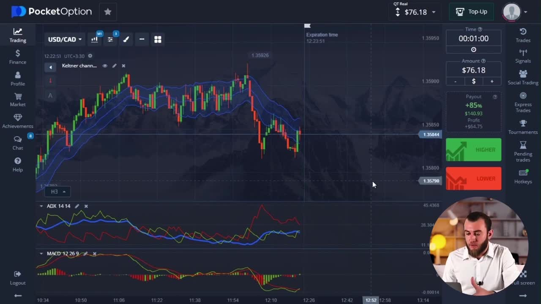
Task: Toggle Keltner channel visibility eye
Action: (x=105, y=66)
